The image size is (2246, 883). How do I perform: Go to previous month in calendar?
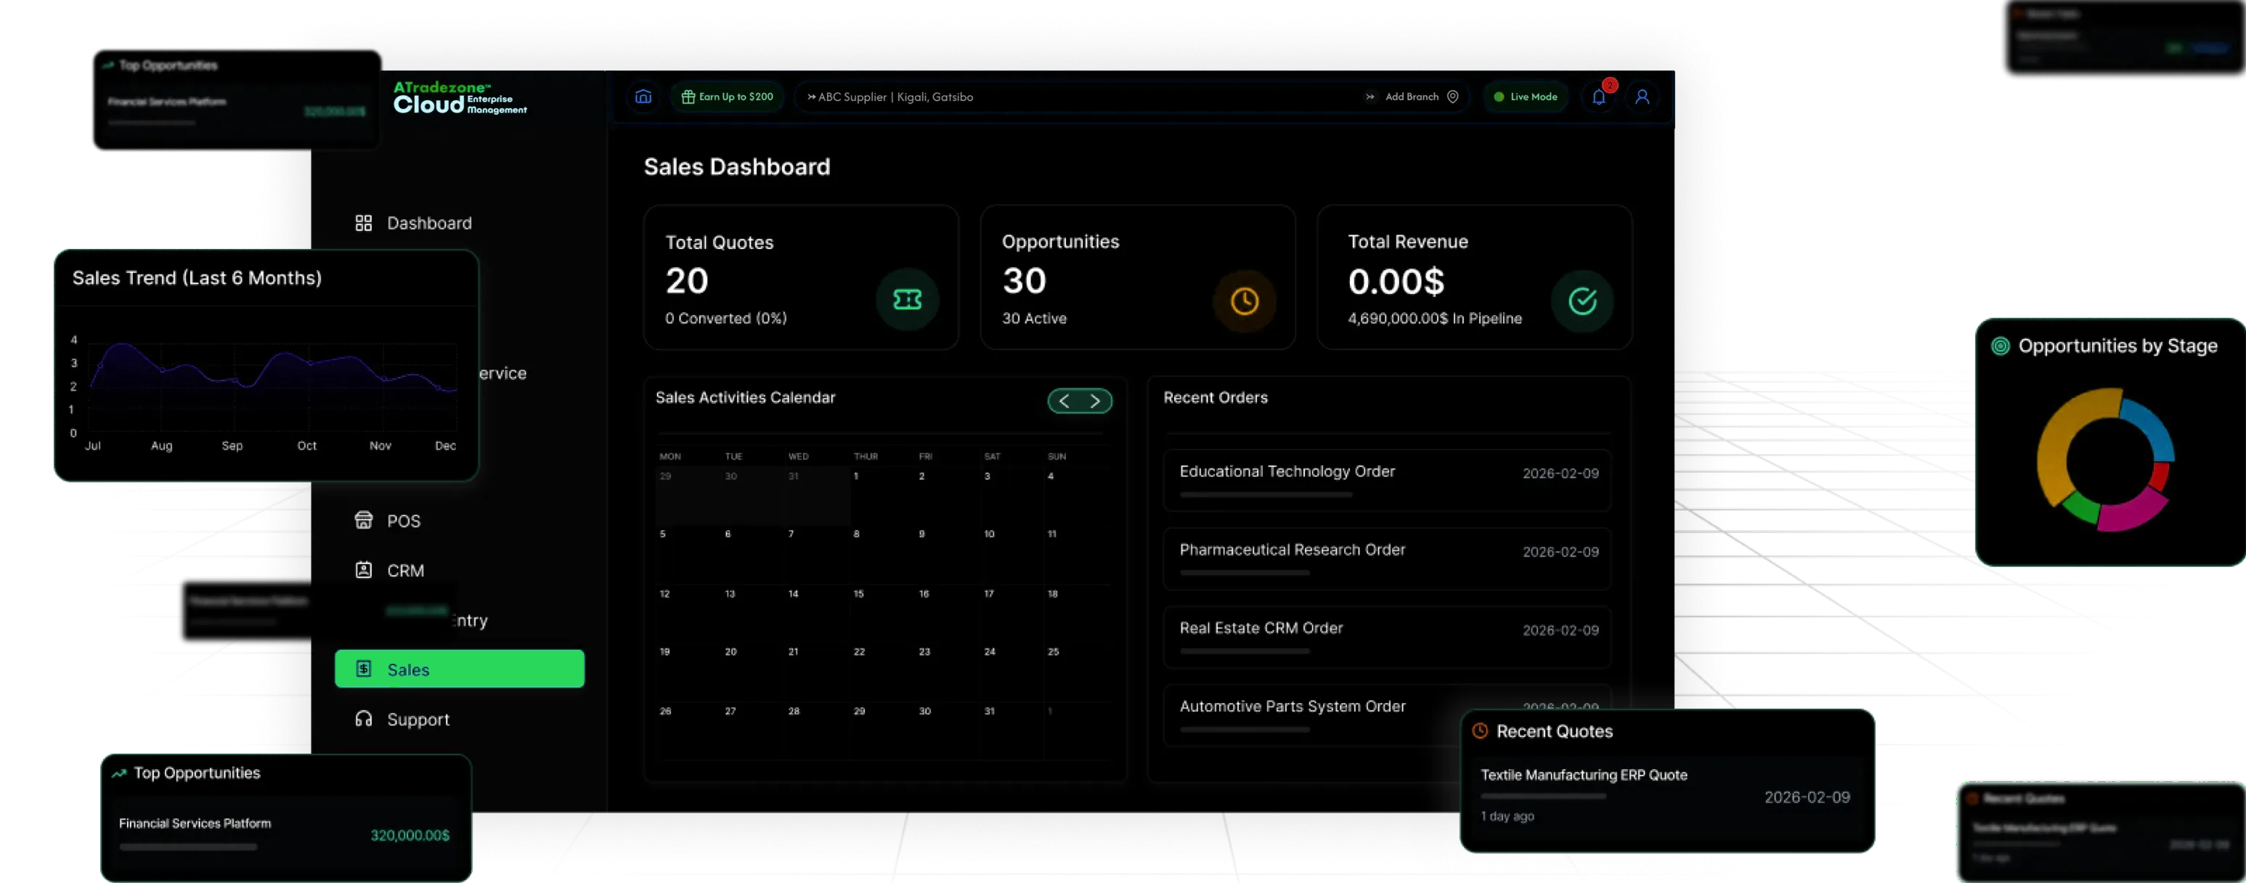pos(1064,401)
